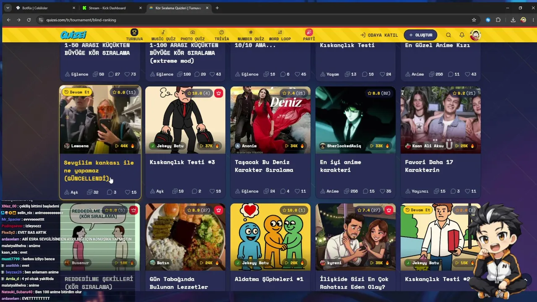Click Devam Et on Sevgilim kankası card
Viewport: 537px width, 302px height.
[x=76, y=92]
